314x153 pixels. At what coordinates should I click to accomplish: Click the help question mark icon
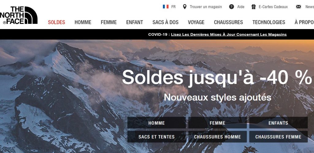point(232,7)
